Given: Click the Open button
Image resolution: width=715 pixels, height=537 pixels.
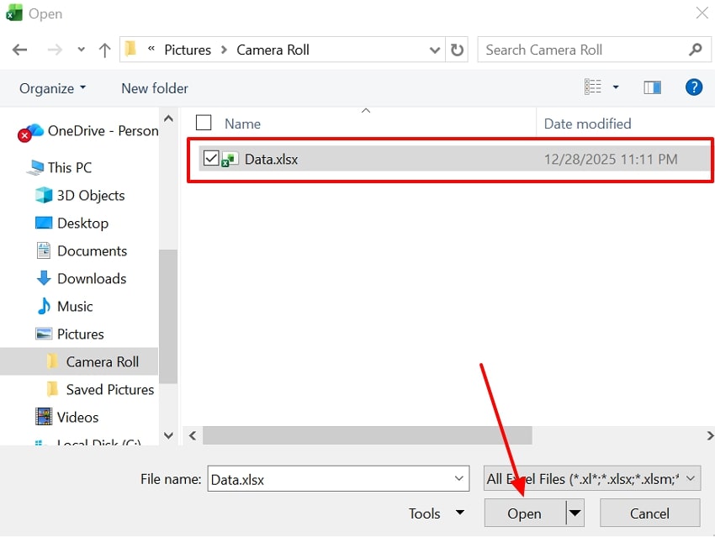Looking at the screenshot, I should point(524,513).
